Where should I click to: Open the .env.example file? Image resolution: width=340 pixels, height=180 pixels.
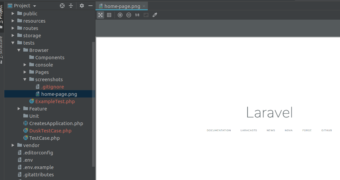click(38, 167)
